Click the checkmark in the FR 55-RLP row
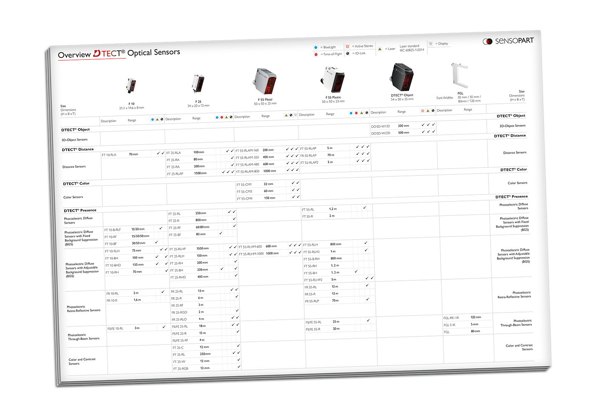The image size is (599, 412). tap(367, 299)
